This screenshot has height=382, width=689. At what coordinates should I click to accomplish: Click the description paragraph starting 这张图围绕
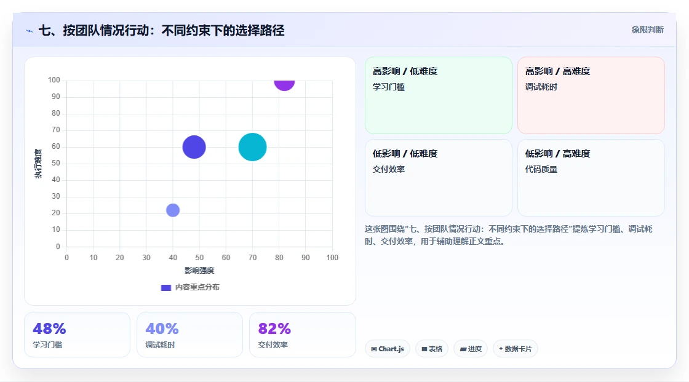[508, 235]
